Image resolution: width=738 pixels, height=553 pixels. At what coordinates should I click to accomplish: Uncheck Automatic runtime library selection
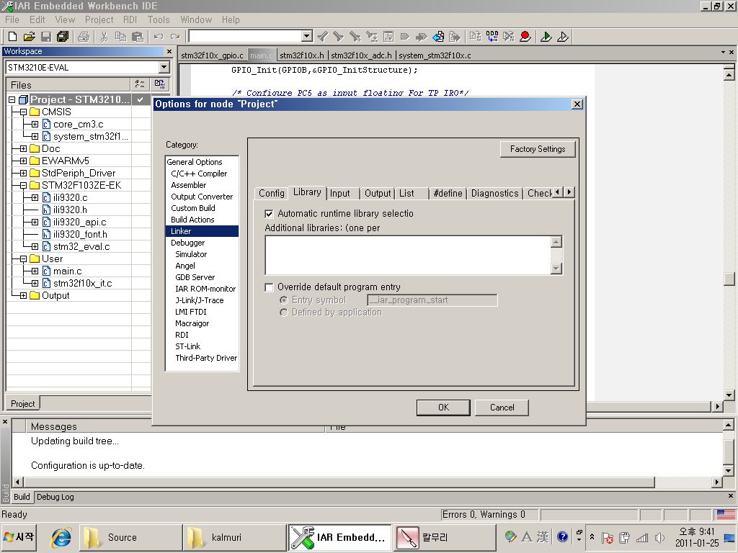pos(269,214)
